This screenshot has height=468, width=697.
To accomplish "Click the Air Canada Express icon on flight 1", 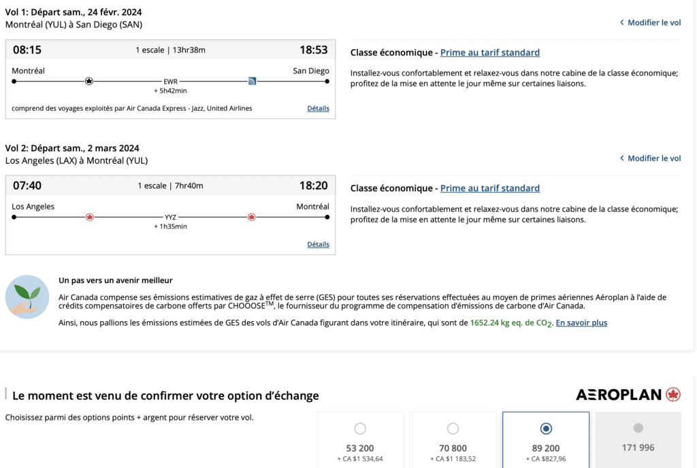I will coord(88,81).
